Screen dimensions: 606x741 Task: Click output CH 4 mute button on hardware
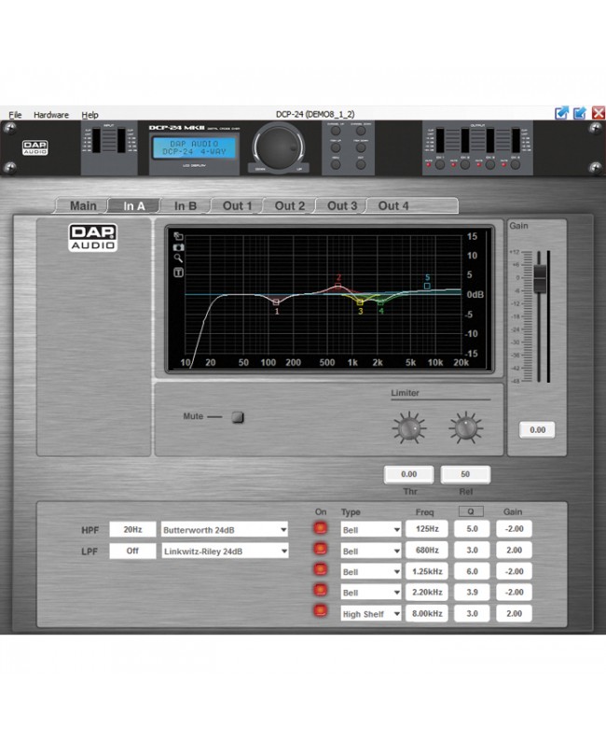pos(516,164)
